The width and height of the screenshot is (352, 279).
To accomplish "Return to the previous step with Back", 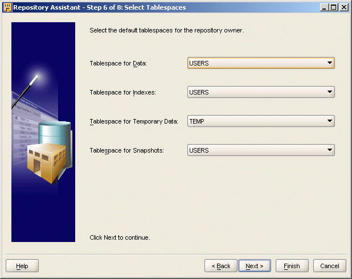I will tap(221, 266).
